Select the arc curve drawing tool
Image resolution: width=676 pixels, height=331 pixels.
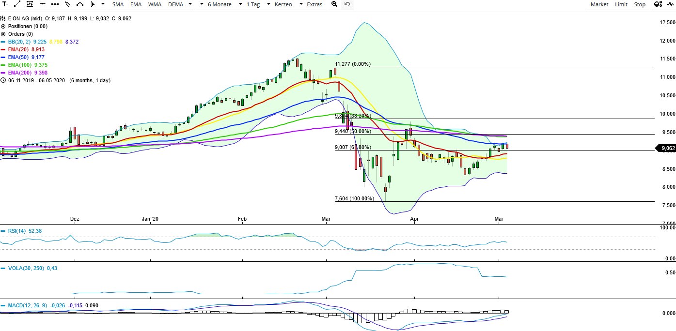(x=80, y=4)
